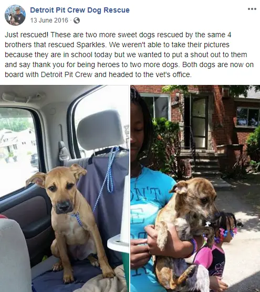
Task: Open the right photo of the held dog
Action: 195,188
